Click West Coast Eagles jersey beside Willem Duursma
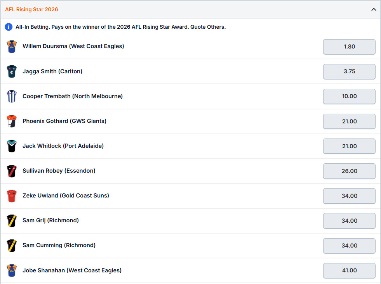Screen dimensions: 381x284 click(x=12, y=46)
